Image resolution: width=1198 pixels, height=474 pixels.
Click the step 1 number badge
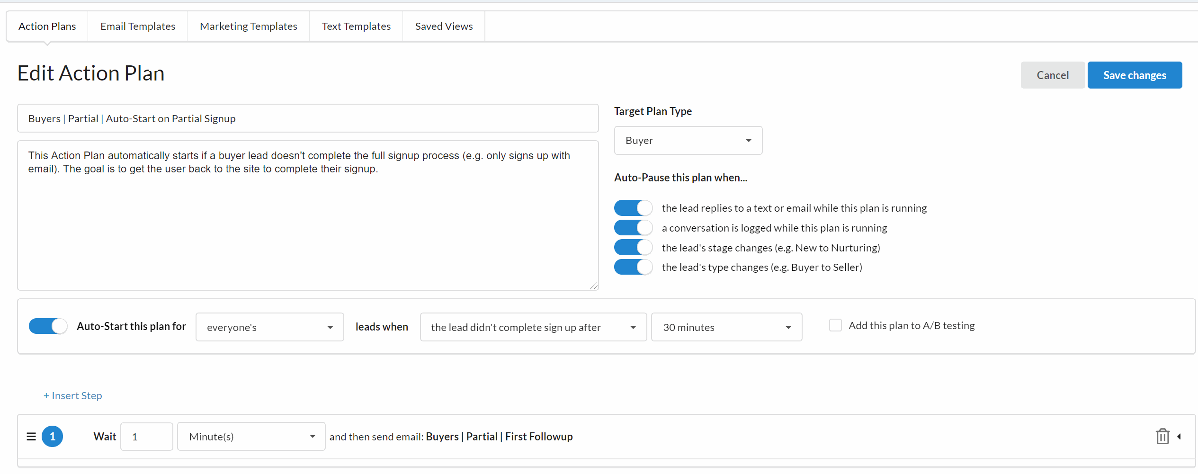pyautogui.click(x=52, y=436)
